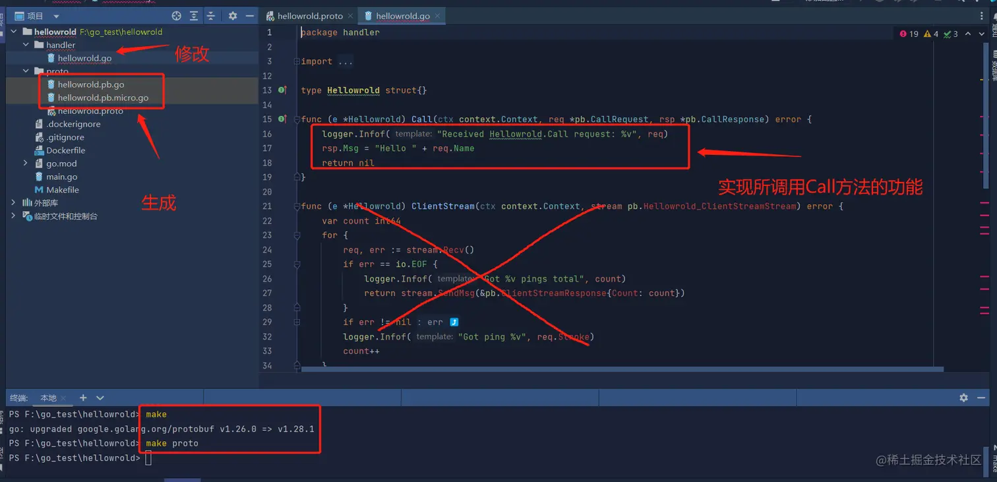Click the collapsed import ... placeholder text
Viewport: 997px width, 482px height.
[x=346, y=61]
